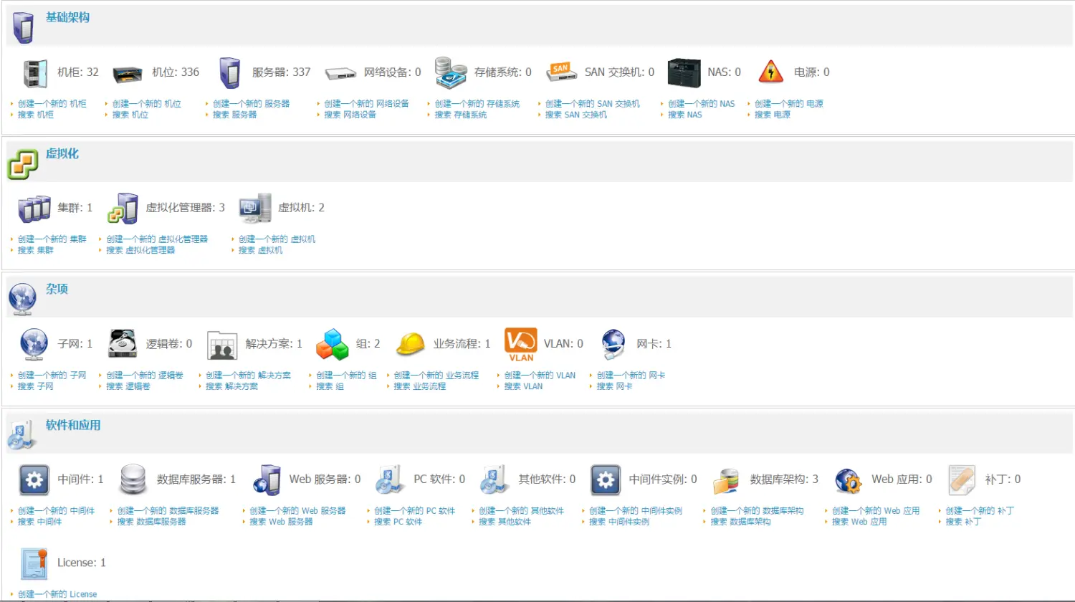Click the License certificate icon
The width and height of the screenshot is (1075, 602).
point(34,563)
